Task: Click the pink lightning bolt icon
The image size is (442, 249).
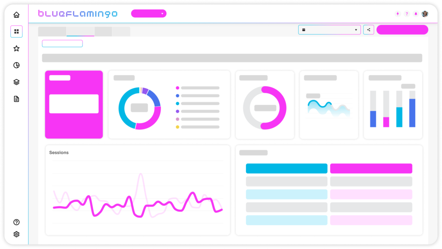Action: [x=398, y=14]
